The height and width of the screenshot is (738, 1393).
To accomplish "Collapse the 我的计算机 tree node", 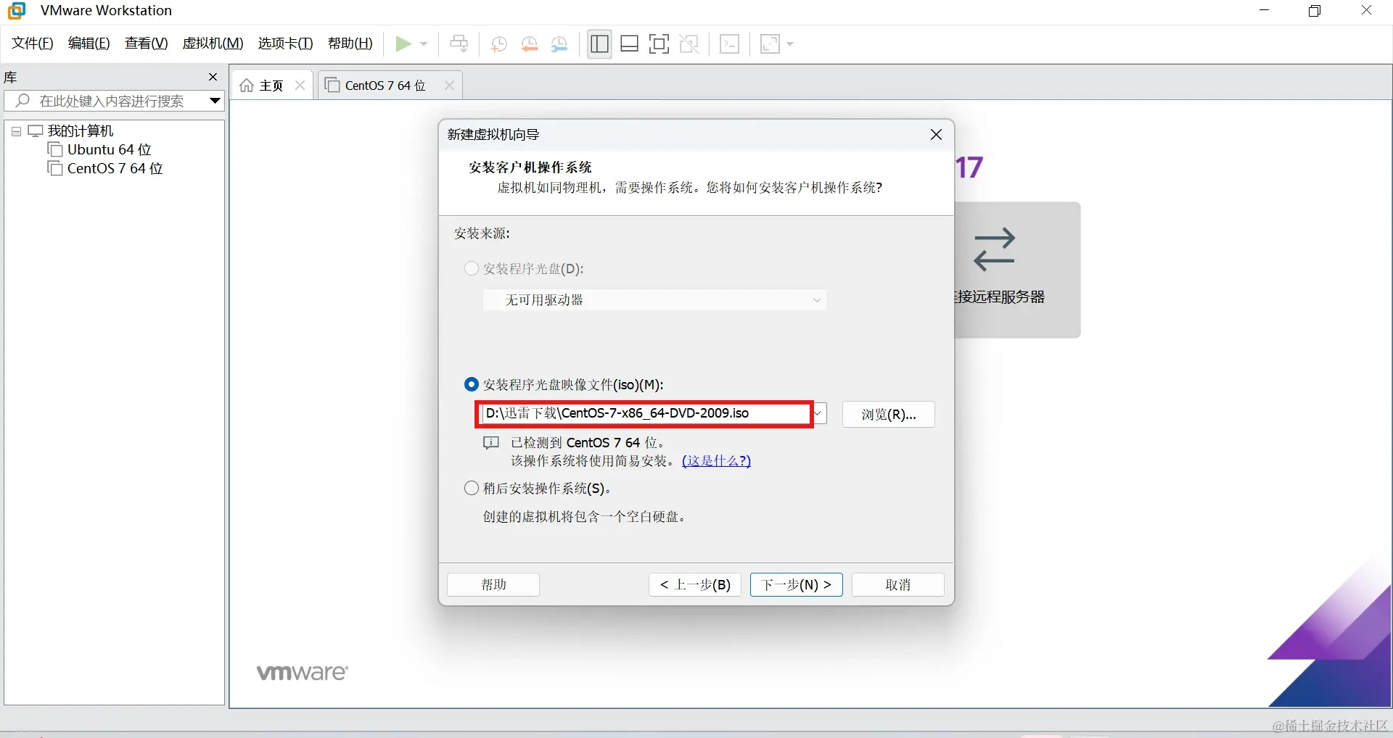I will pyautogui.click(x=16, y=131).
